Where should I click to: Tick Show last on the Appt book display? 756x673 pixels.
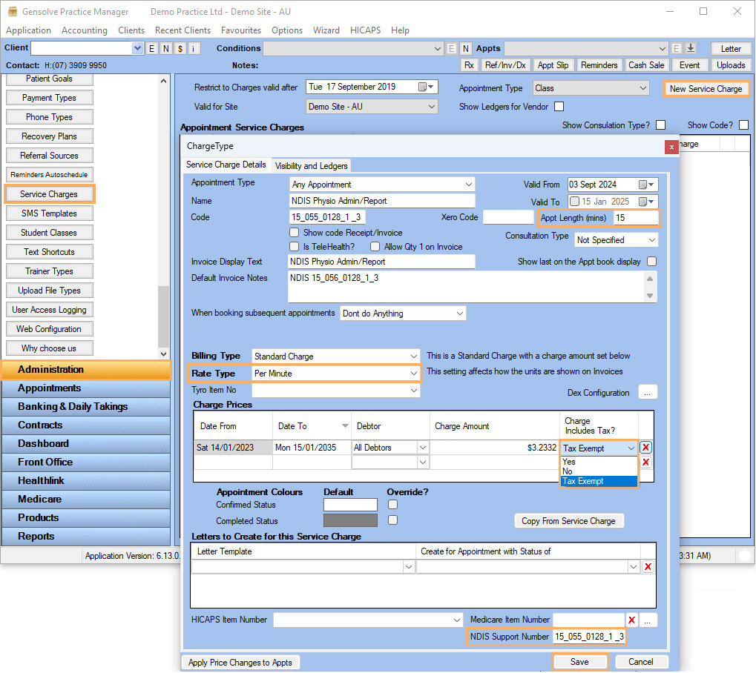651,262
